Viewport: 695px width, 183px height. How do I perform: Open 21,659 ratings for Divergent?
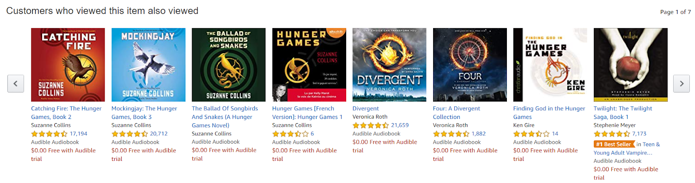(400, 125)
